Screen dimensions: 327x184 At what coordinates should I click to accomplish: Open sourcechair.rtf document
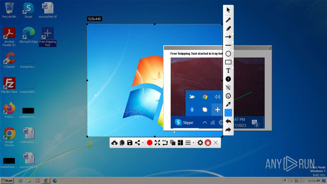click(x=28, y=160)
